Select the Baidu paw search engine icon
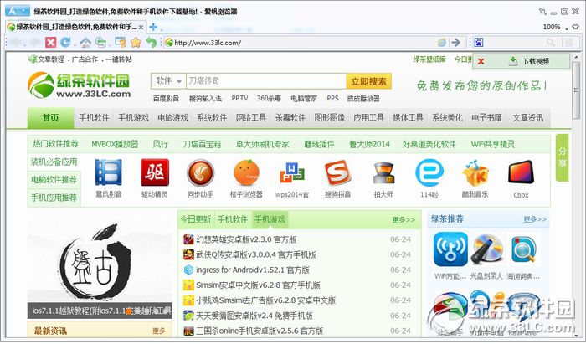 pos(479,42)
